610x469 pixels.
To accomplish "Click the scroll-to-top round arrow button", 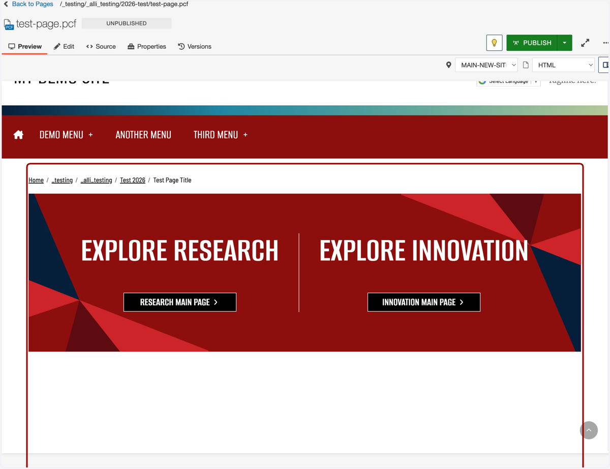I will pyautogui.click(x=589, y=430).
